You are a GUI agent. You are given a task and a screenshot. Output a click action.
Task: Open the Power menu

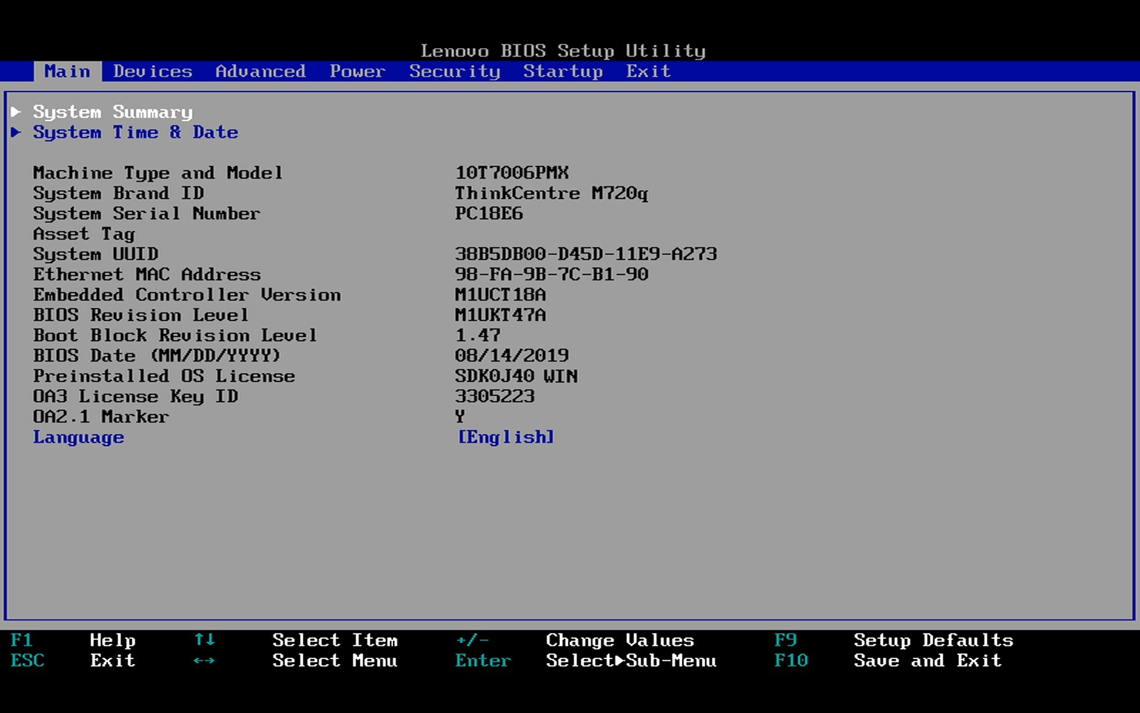[357, 71]
